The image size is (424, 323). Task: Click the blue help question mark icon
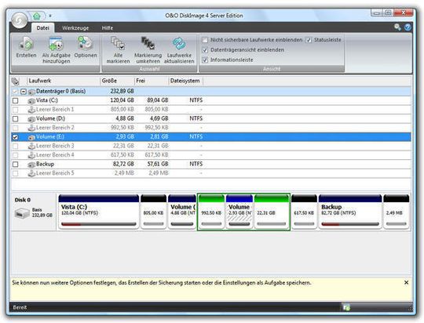pos(408,27)
